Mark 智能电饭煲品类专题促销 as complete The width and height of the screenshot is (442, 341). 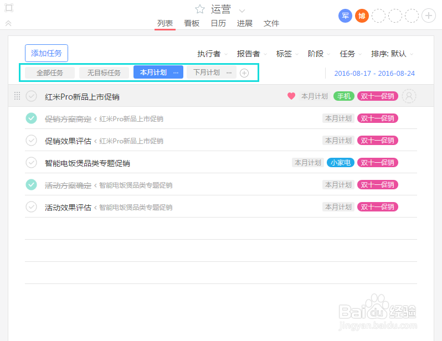point(31,163)
